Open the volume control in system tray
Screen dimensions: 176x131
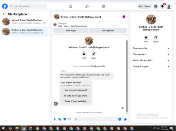[x=158, y=128]
